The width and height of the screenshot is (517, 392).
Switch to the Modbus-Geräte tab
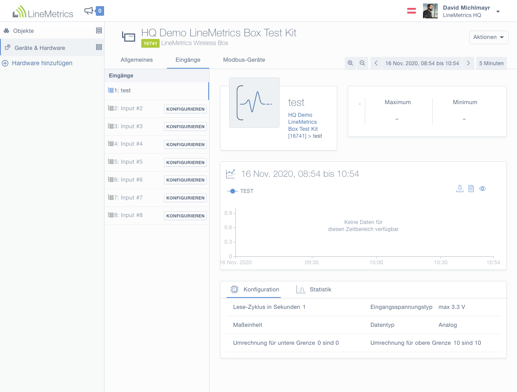[244, 59]
